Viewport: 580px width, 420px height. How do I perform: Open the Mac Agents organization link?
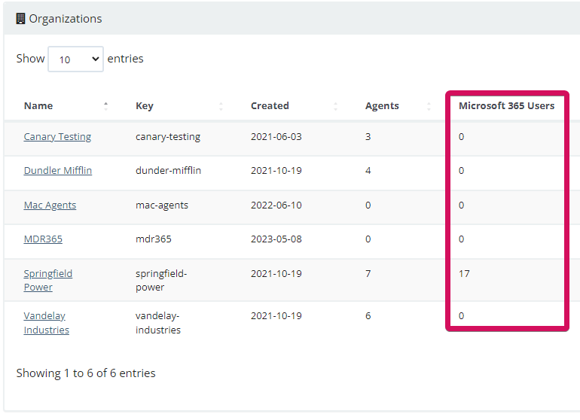[x=50, y=205]
